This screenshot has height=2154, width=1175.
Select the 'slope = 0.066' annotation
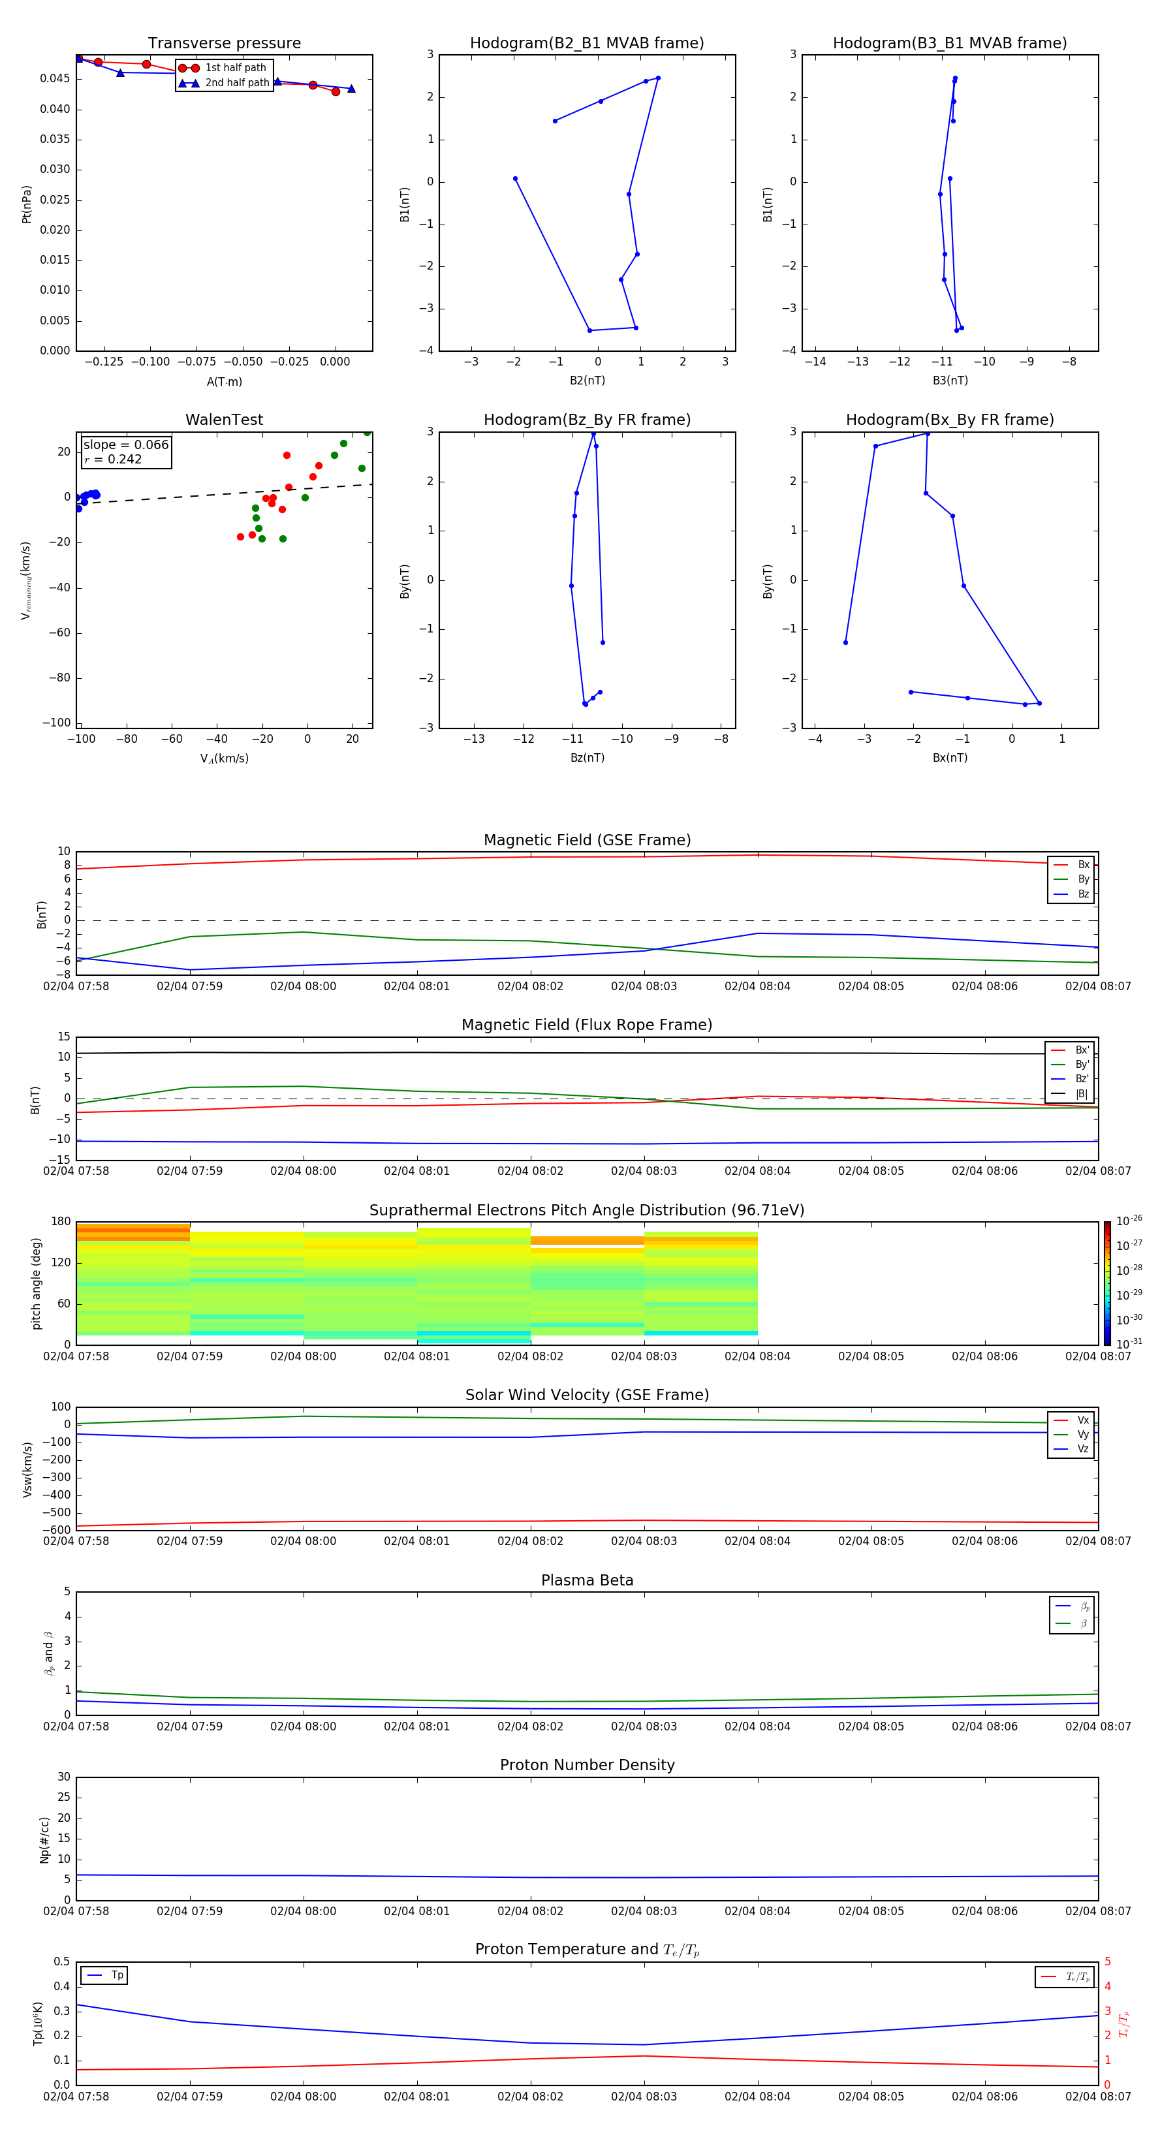[126, 445]
